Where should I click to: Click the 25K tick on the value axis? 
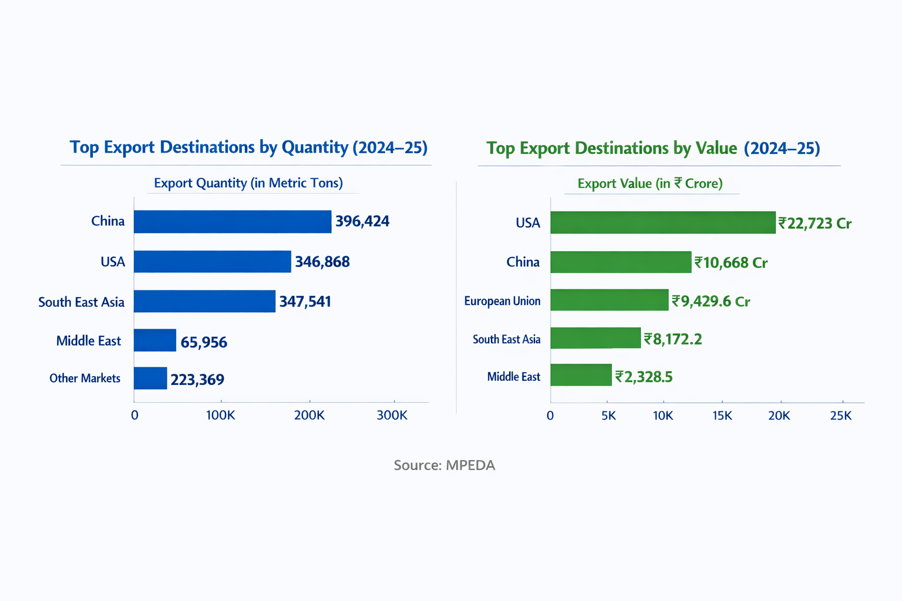tap(841, 415)
